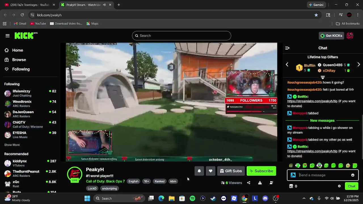363x204 pixels.
Task: Click the user add icon beside report
Action: coord(271,183)
